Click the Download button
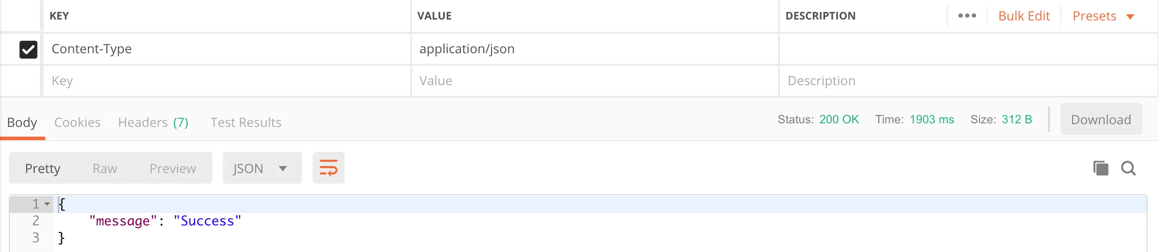 pyautogui.click(x=1100, y=120)
